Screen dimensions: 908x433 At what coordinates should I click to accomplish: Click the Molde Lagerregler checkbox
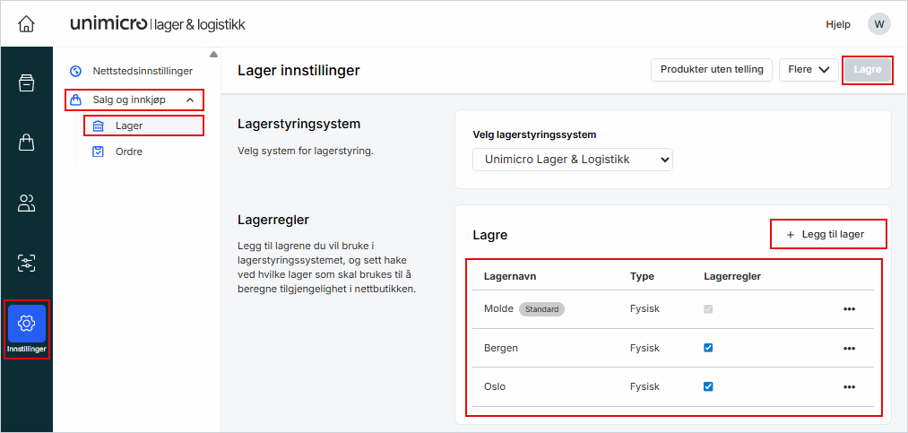[708, 309]
